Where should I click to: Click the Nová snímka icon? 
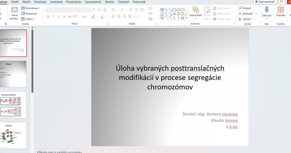coord(14,9)
